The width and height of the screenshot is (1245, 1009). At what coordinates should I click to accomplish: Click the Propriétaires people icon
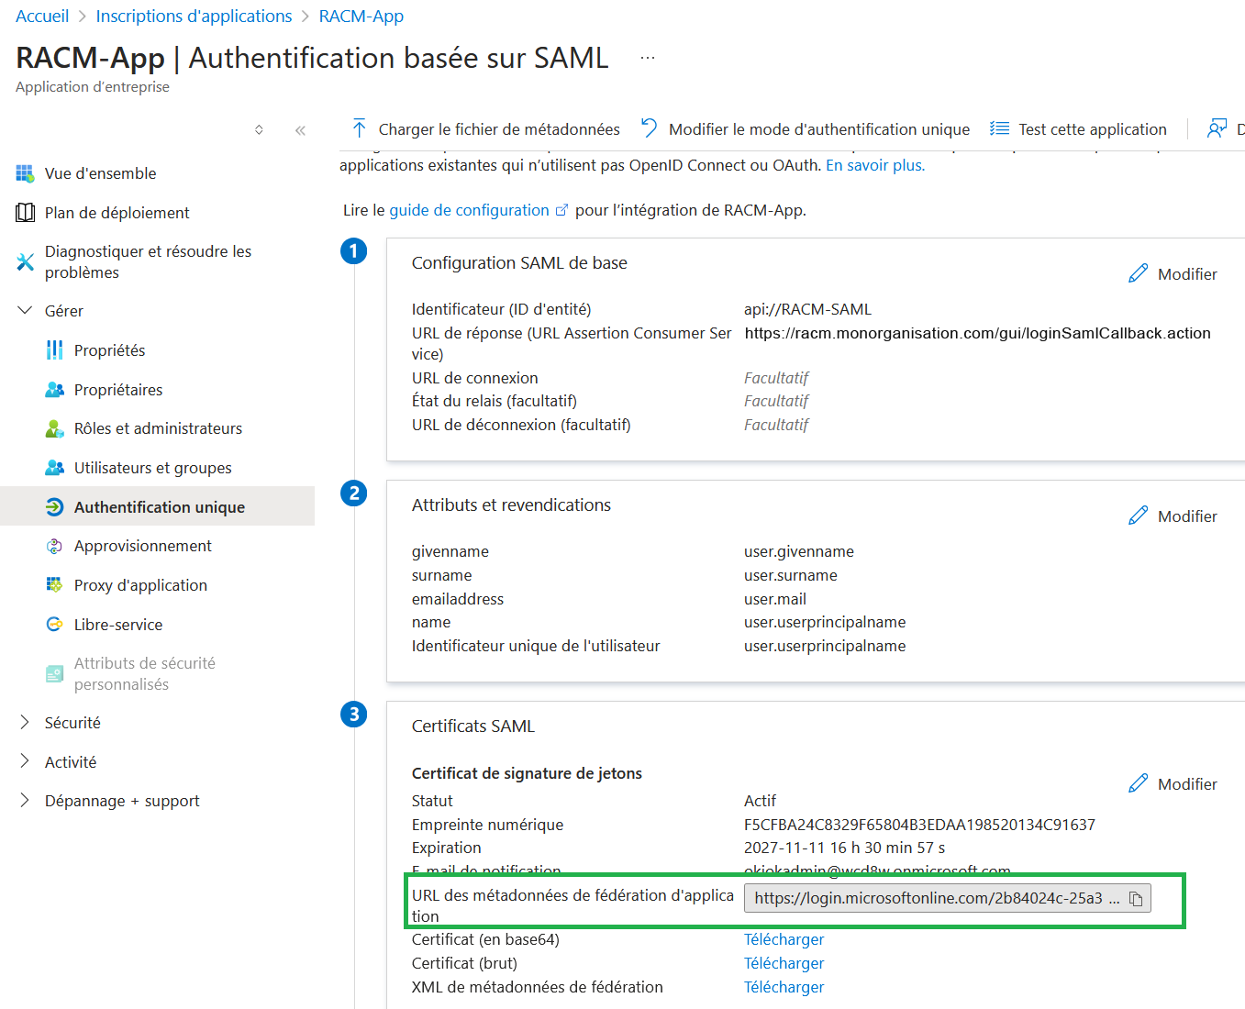(55, 390)
